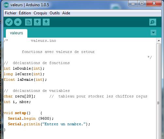Close the Arduino window
Image resolution: width=164 pixels, height=139 pixels.
(x=154, y=4)
